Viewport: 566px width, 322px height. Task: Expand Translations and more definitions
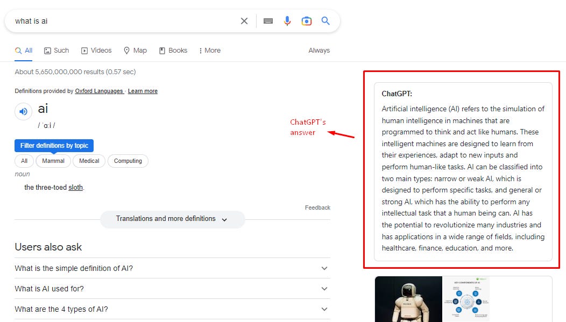click(173, 219)
